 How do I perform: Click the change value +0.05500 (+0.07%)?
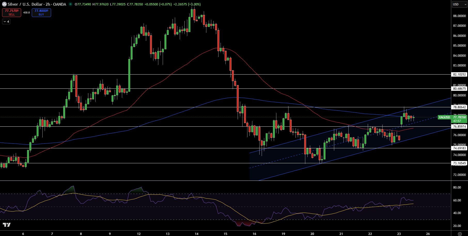tap(158, 4)
